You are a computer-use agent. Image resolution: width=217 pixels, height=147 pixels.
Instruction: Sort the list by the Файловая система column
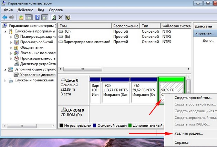pyautogui.click(x=176, y=26)
